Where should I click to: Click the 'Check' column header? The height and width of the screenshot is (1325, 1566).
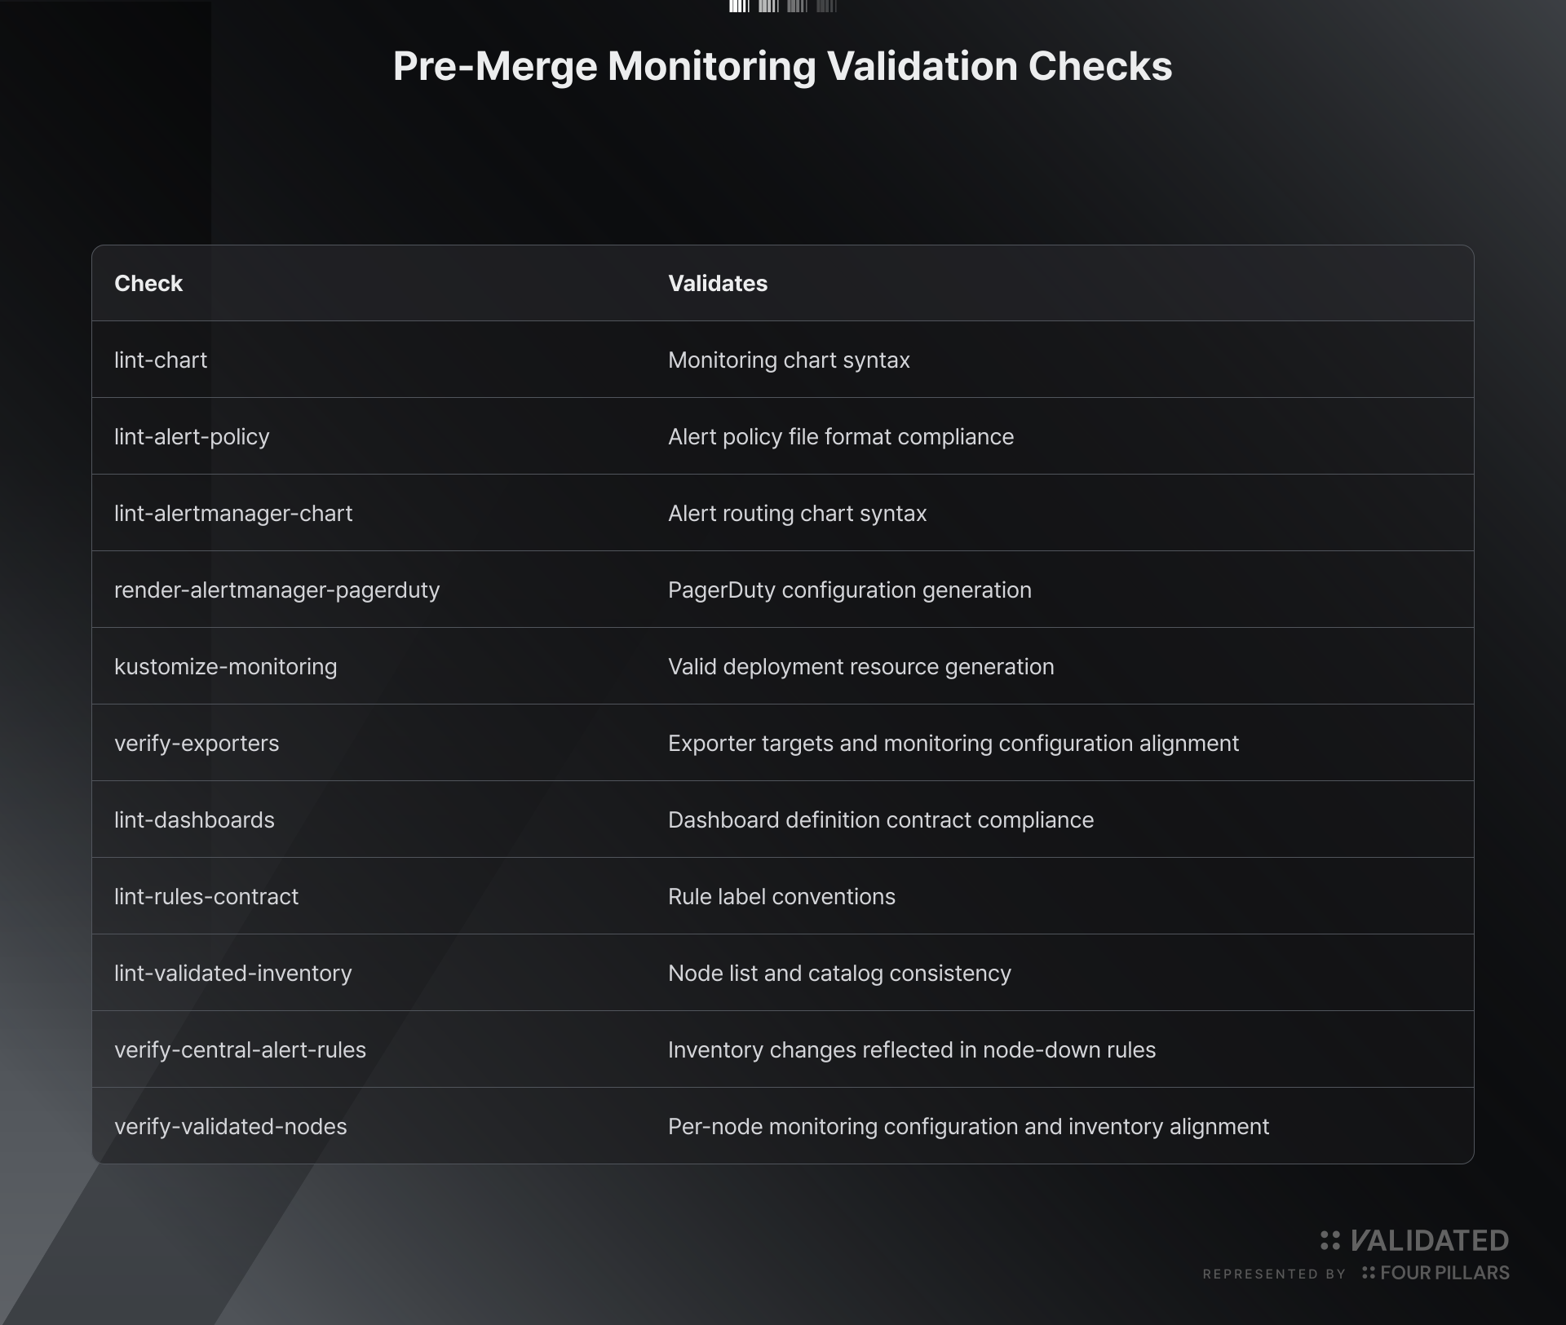click(x=148, y=283)
